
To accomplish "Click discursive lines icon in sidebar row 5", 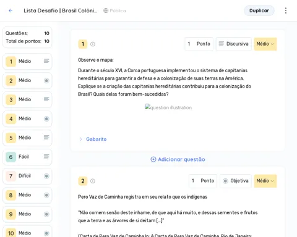I will click(x=46, y=138).
